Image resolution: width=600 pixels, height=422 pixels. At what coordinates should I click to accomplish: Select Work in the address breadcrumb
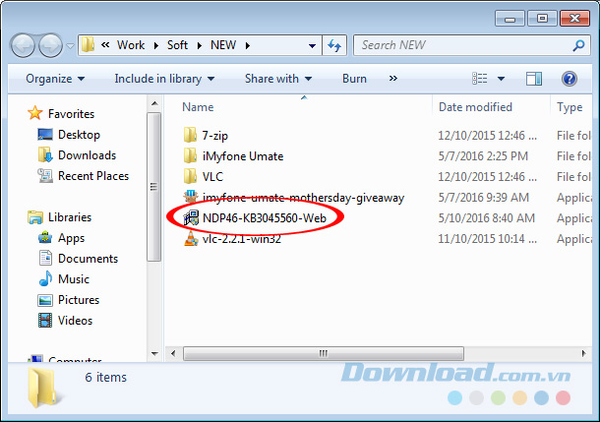131,45
